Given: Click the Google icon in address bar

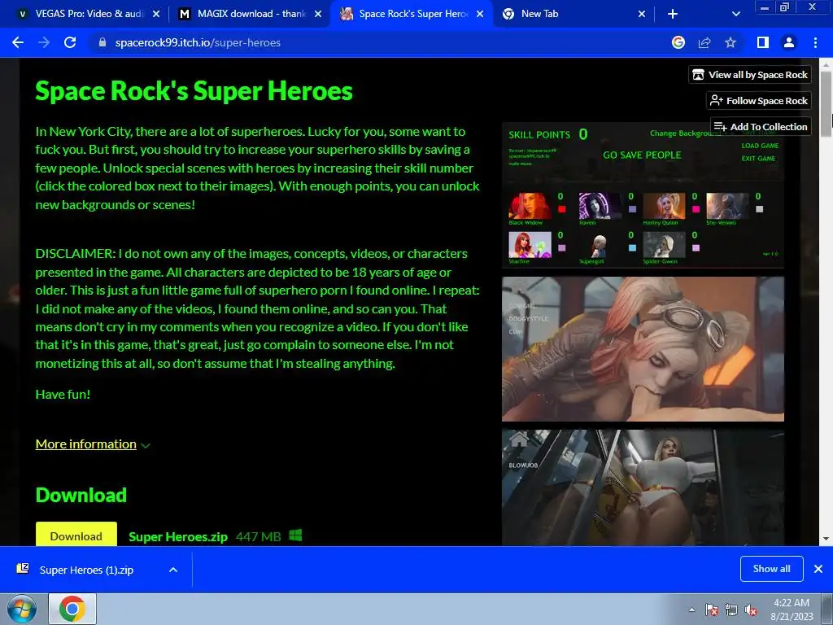Looking at the screenshot, I should click(678, 42).
